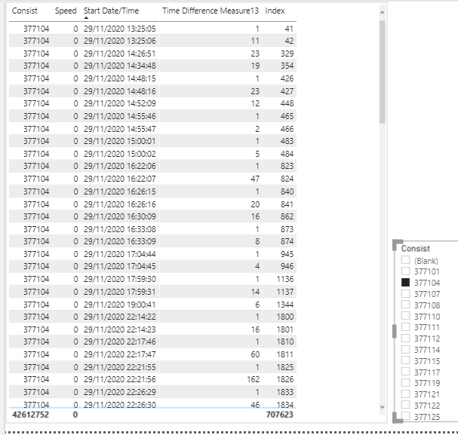
Task: Check the 377108 slicer checkbox
Action: pyautogui.click(x=405, y=305)
